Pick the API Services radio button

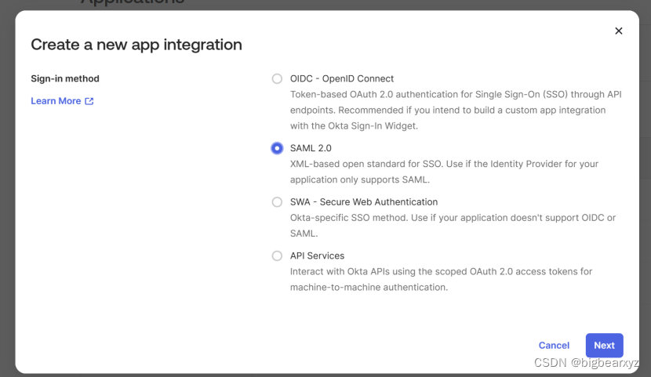pos(277,256)
